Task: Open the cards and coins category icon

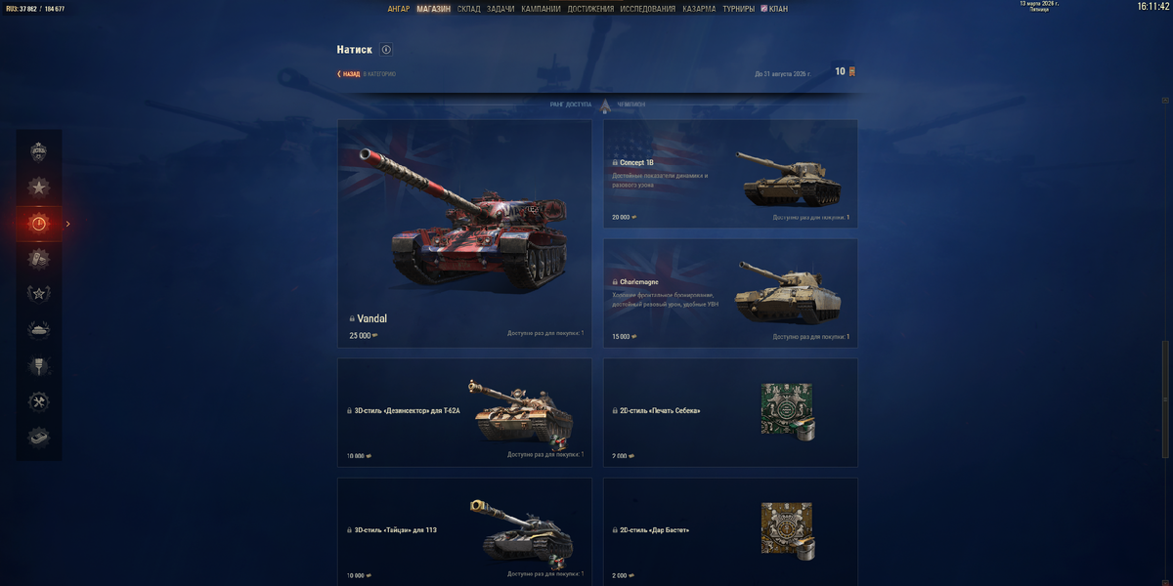Action: 38,259
